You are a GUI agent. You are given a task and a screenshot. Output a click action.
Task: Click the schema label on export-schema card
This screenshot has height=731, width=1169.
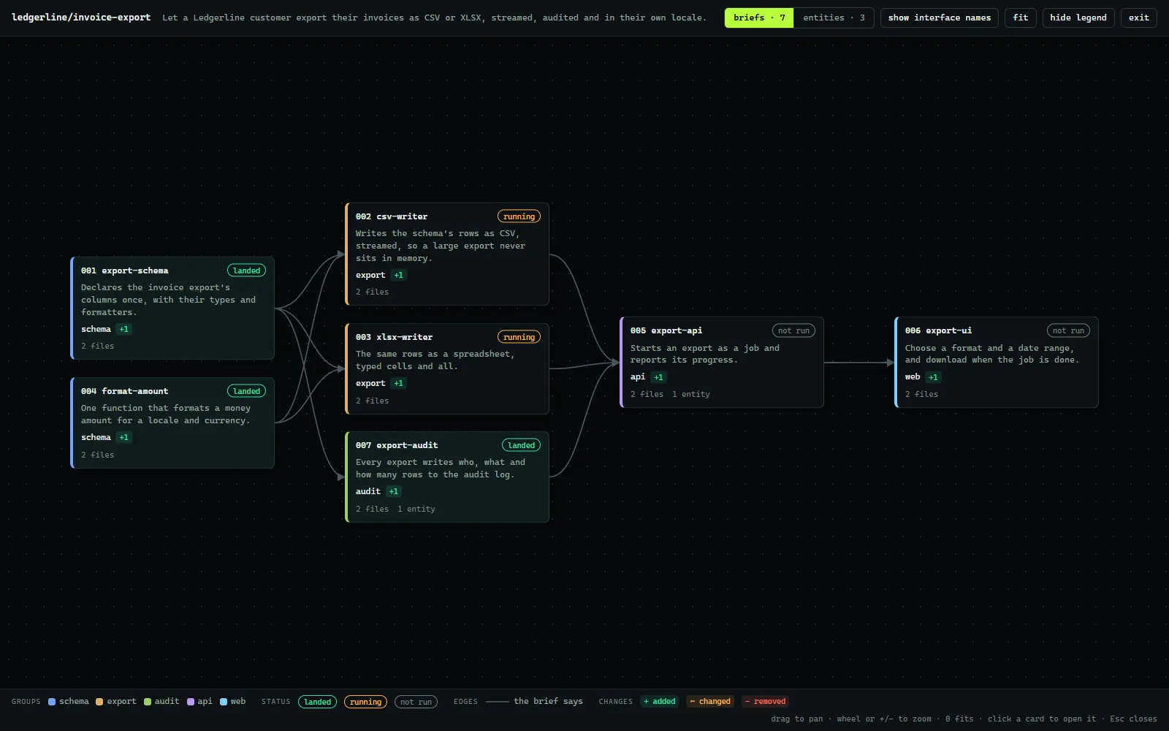coord(96,329)
